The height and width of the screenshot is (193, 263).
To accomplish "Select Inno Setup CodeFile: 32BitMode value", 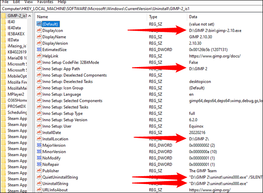I will pyautogui.click(x=71, y=62).
